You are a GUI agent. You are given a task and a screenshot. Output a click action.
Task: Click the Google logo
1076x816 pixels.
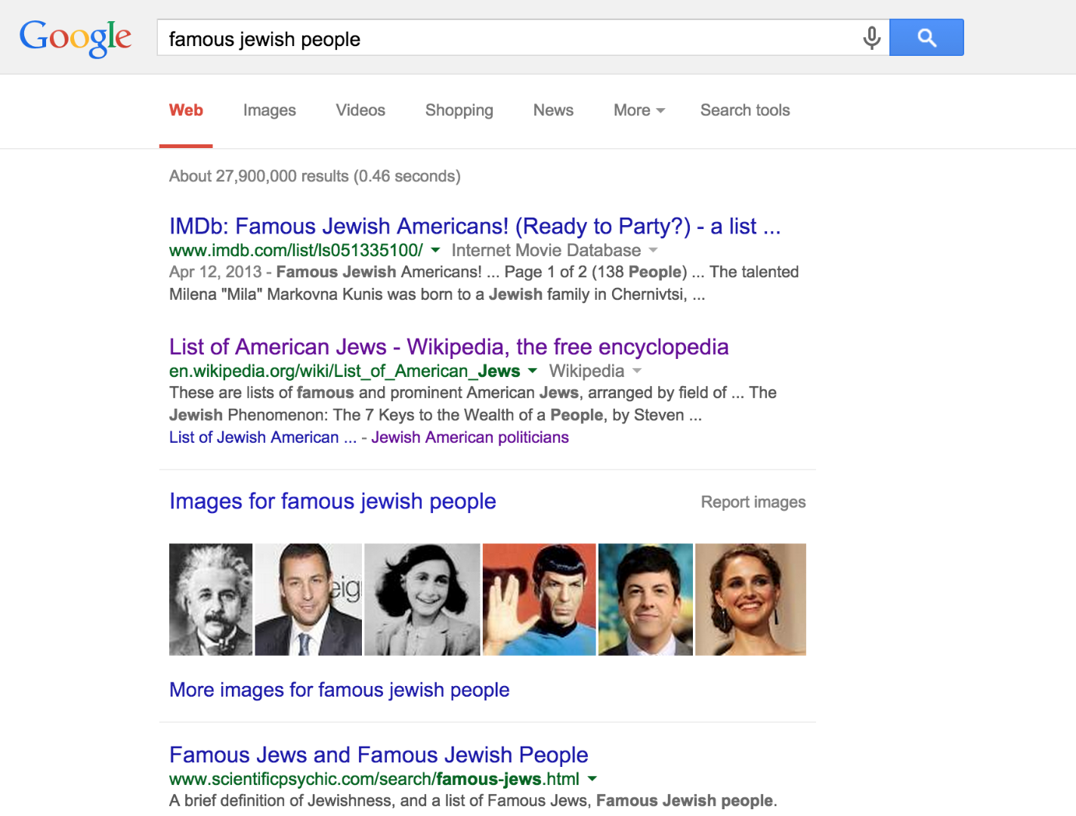point(75,38)
